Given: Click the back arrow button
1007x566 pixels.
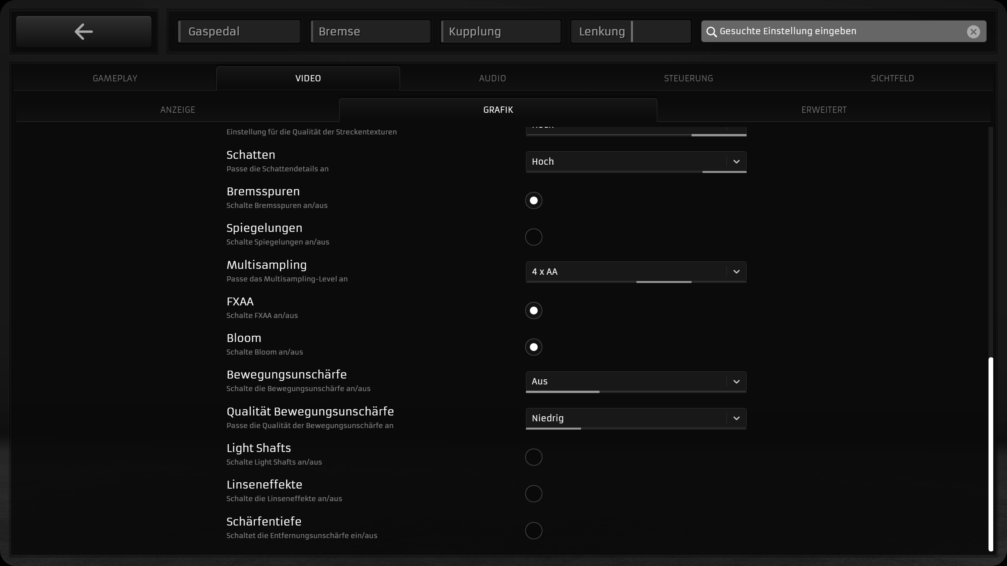Looking at the screenshot, I should pyautogui.click(x=83, y=31).
